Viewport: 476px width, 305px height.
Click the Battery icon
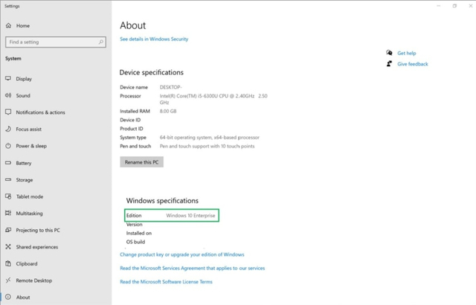coord(8,163)
